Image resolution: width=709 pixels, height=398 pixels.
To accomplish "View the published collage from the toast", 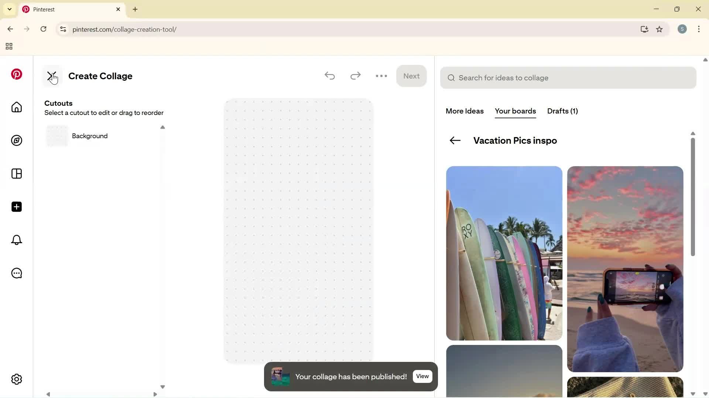I will click(422, 376).
